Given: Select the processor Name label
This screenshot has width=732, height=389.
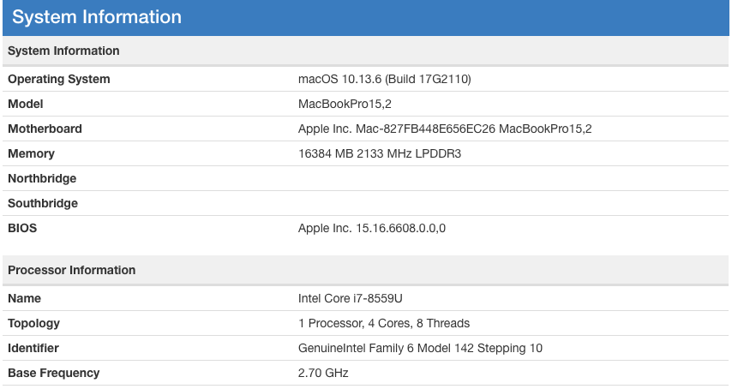Looking at the screenshot, I should [x=24, y=298].
